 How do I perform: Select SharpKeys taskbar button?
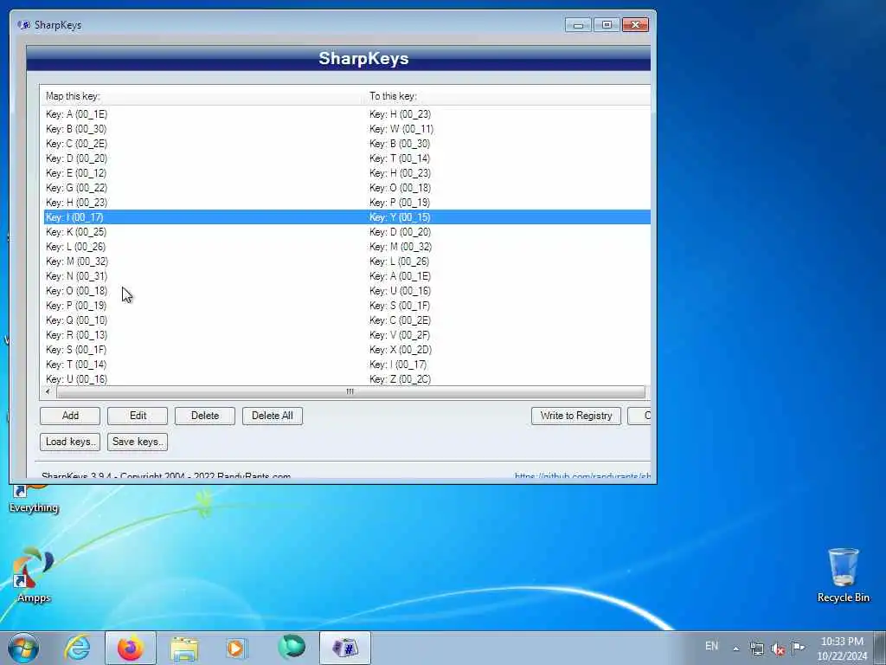tap(345, 648)
